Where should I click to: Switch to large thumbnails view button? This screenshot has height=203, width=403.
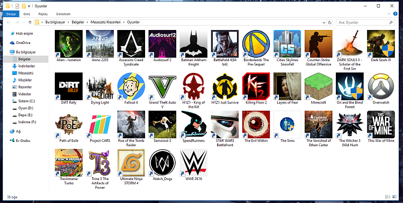394,197
